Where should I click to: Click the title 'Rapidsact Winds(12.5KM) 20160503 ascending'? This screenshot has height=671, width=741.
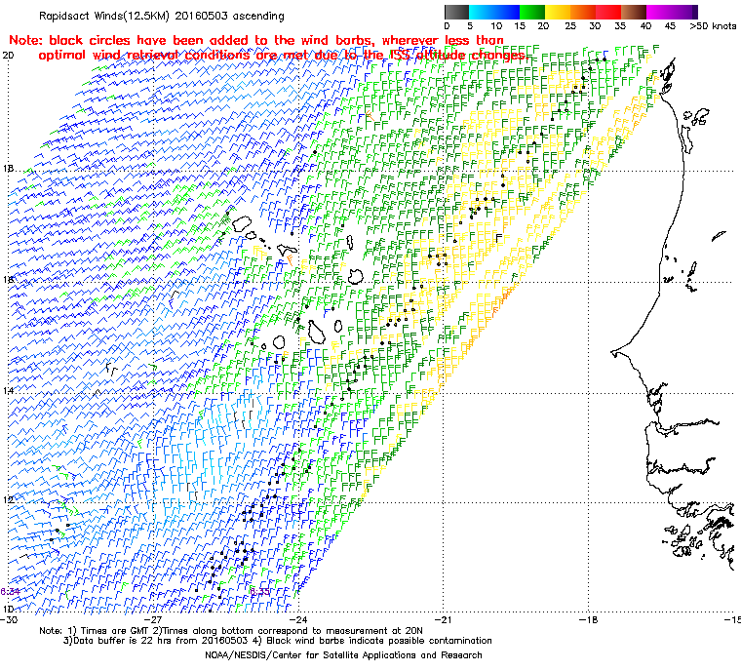tap(162, 16)
